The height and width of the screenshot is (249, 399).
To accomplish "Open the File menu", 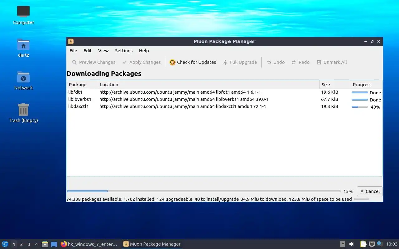I will (73, 51).
